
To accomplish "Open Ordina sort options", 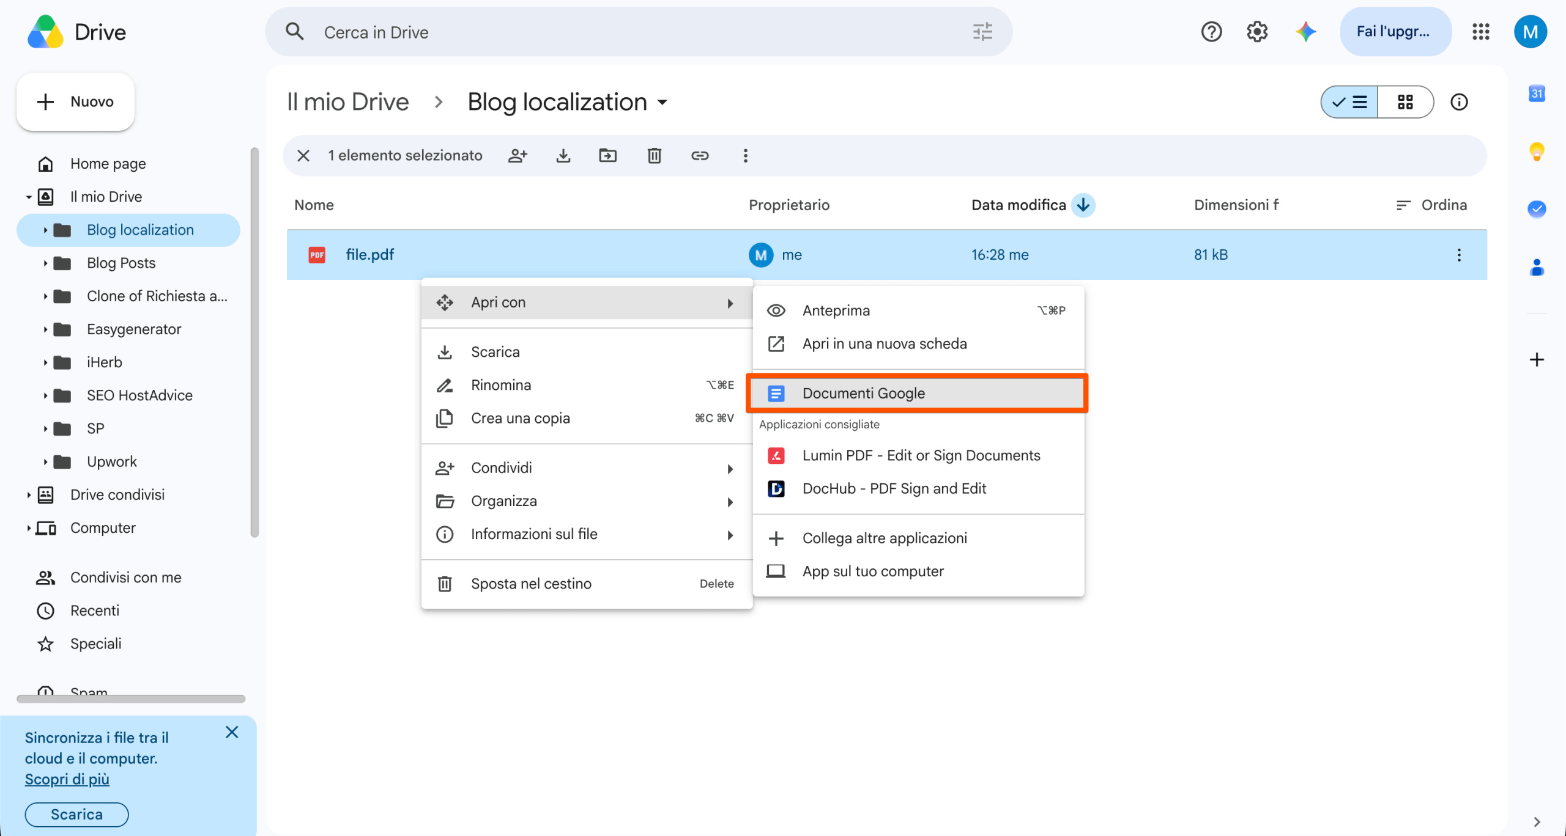I will [x=1431, y=205].
